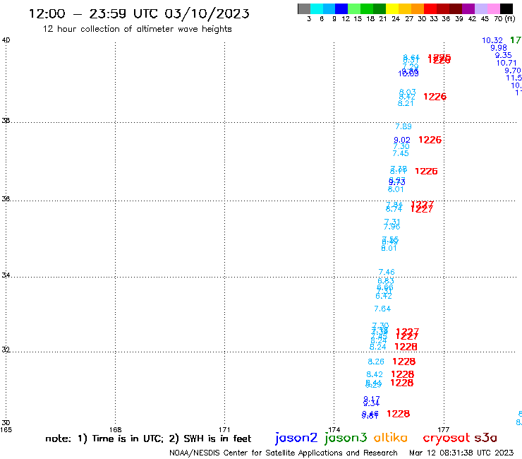
Task: Select the s3a satellite label
Action: point(485,438)
